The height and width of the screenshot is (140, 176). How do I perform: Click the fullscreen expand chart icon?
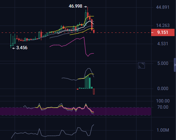(x=141, y=65)
